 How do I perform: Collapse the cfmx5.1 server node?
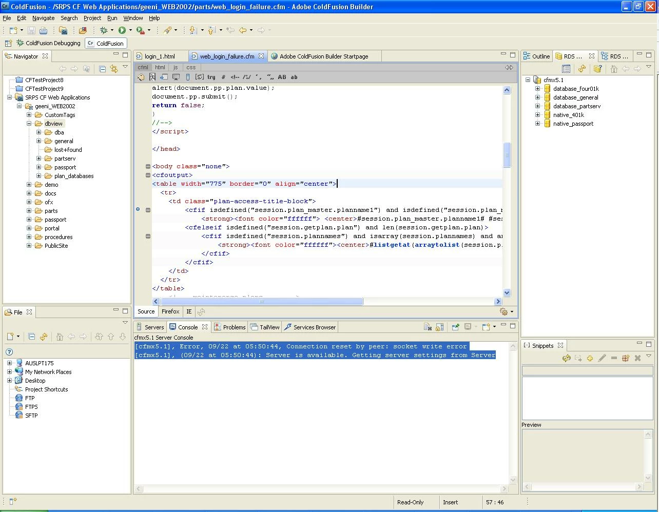coord(528,80)
